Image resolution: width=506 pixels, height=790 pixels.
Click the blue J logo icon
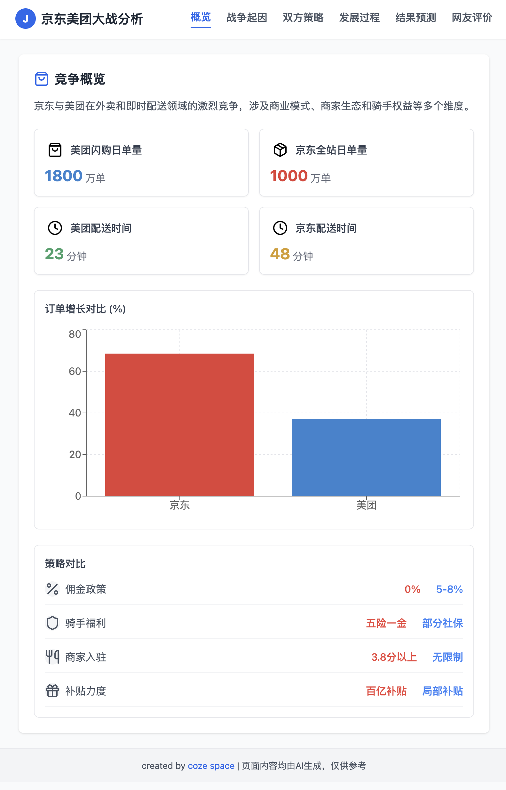25,19
